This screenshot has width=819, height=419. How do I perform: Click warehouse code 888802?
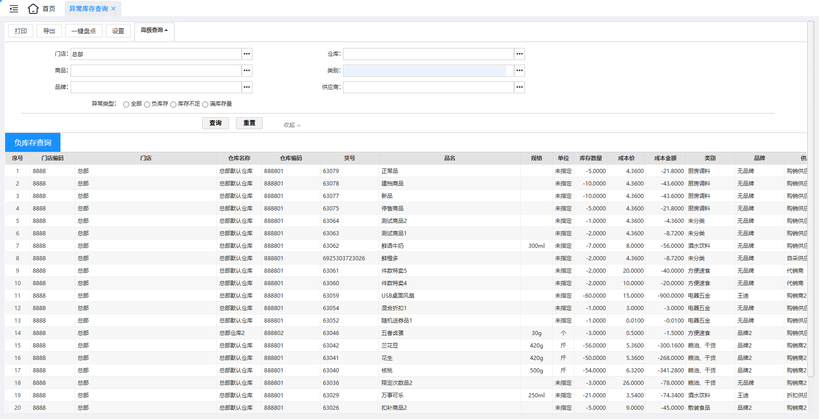pos(274,333)
